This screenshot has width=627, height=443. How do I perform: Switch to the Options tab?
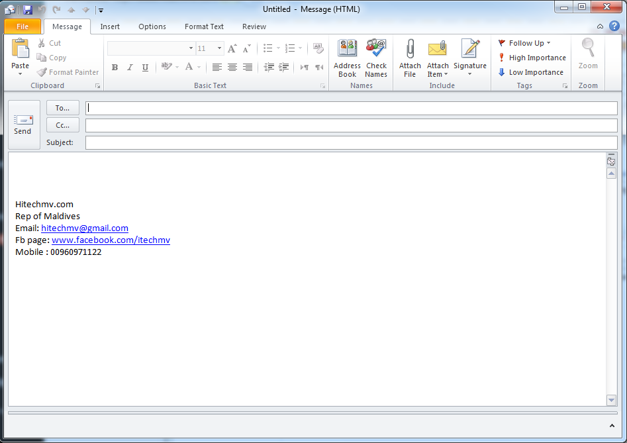[152, 26]
